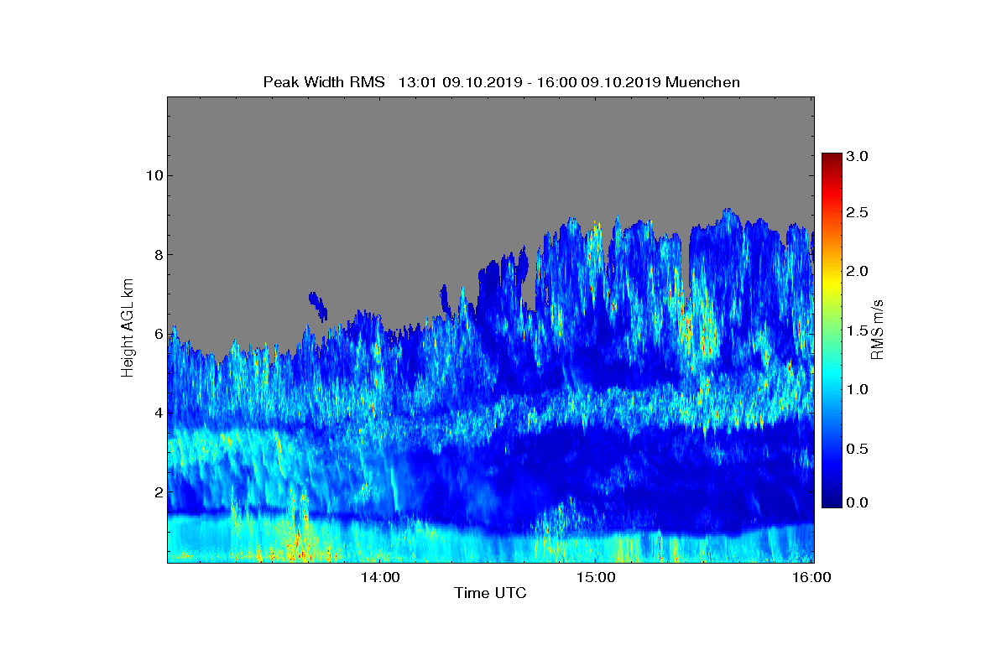1007x671 pixels.
Task: Click the colorbar label '3.0'
Action: (x=858, y=156)
